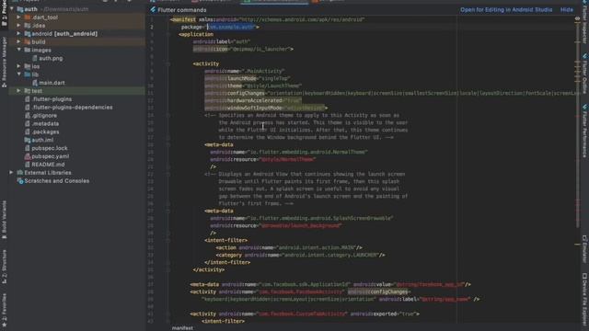Open the Structure tool window

[x=4, y=266]
